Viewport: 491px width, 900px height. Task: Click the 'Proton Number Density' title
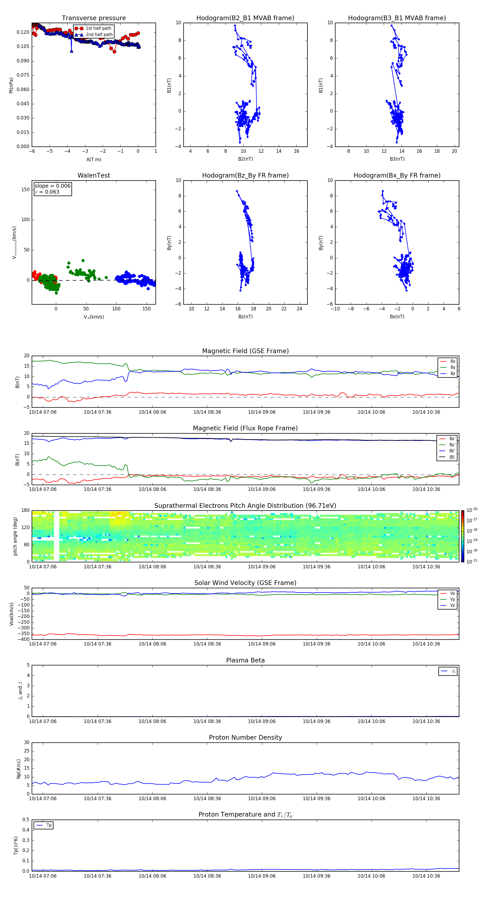pyautogui.click(x=245, y=737)
